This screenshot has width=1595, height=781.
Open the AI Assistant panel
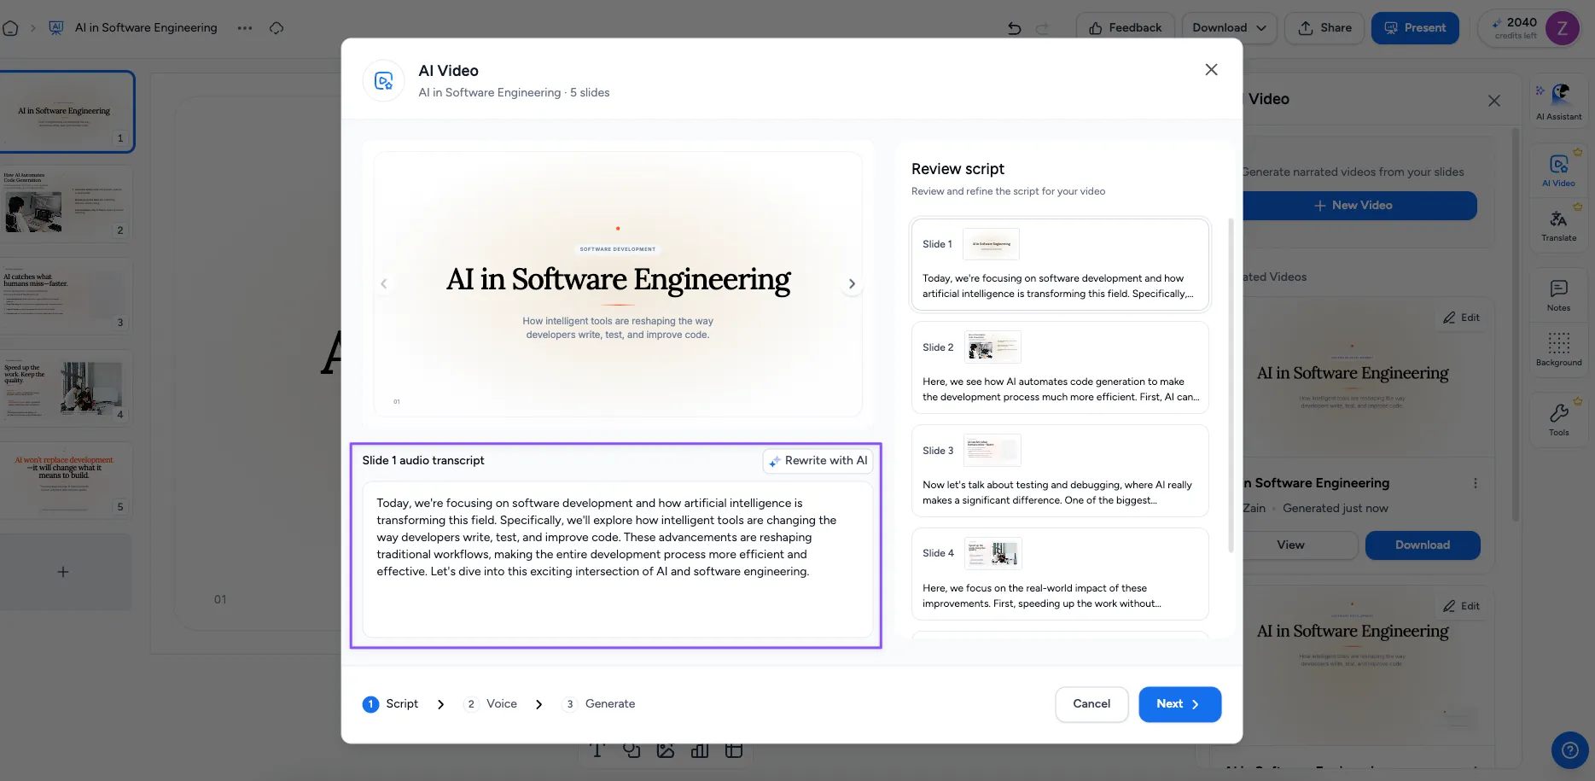[1558, 102]
